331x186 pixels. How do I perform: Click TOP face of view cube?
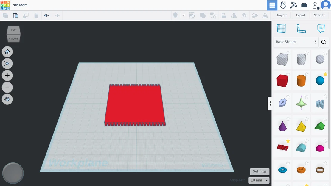tap(14, 30)
